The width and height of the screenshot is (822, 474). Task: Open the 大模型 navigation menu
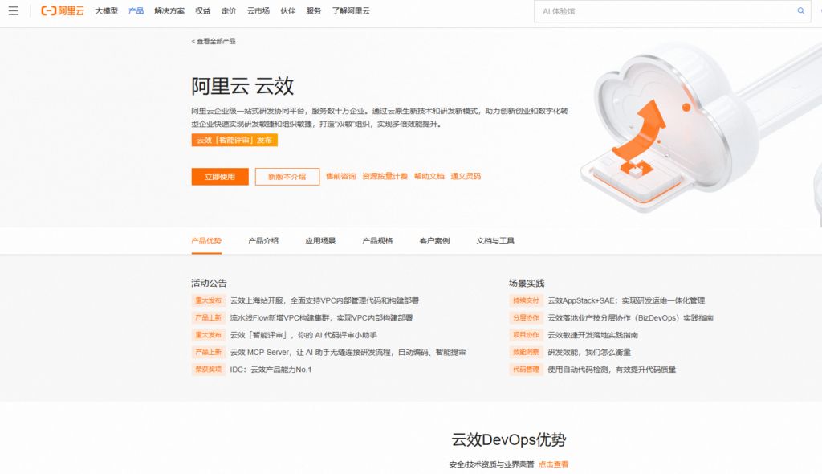(104, 10)
